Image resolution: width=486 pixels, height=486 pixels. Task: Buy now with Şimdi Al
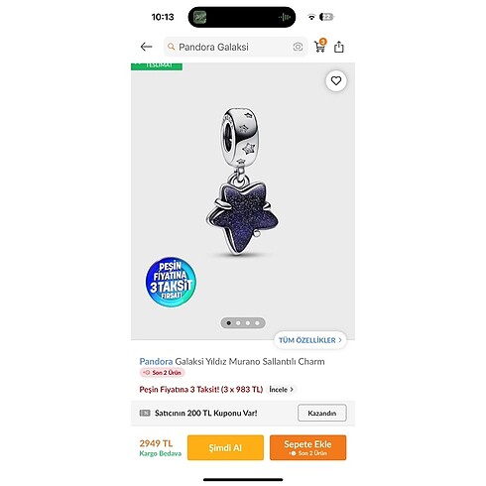(x=225, y=447)
